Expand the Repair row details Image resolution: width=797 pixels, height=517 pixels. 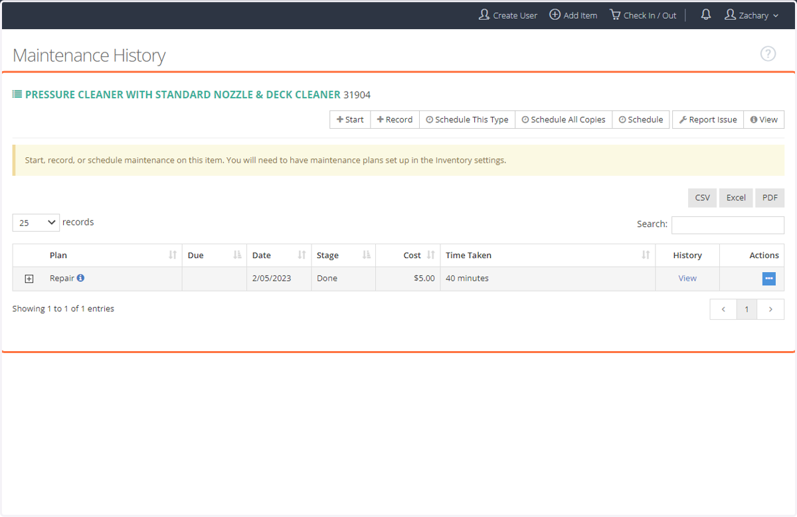tap(29, 279)
